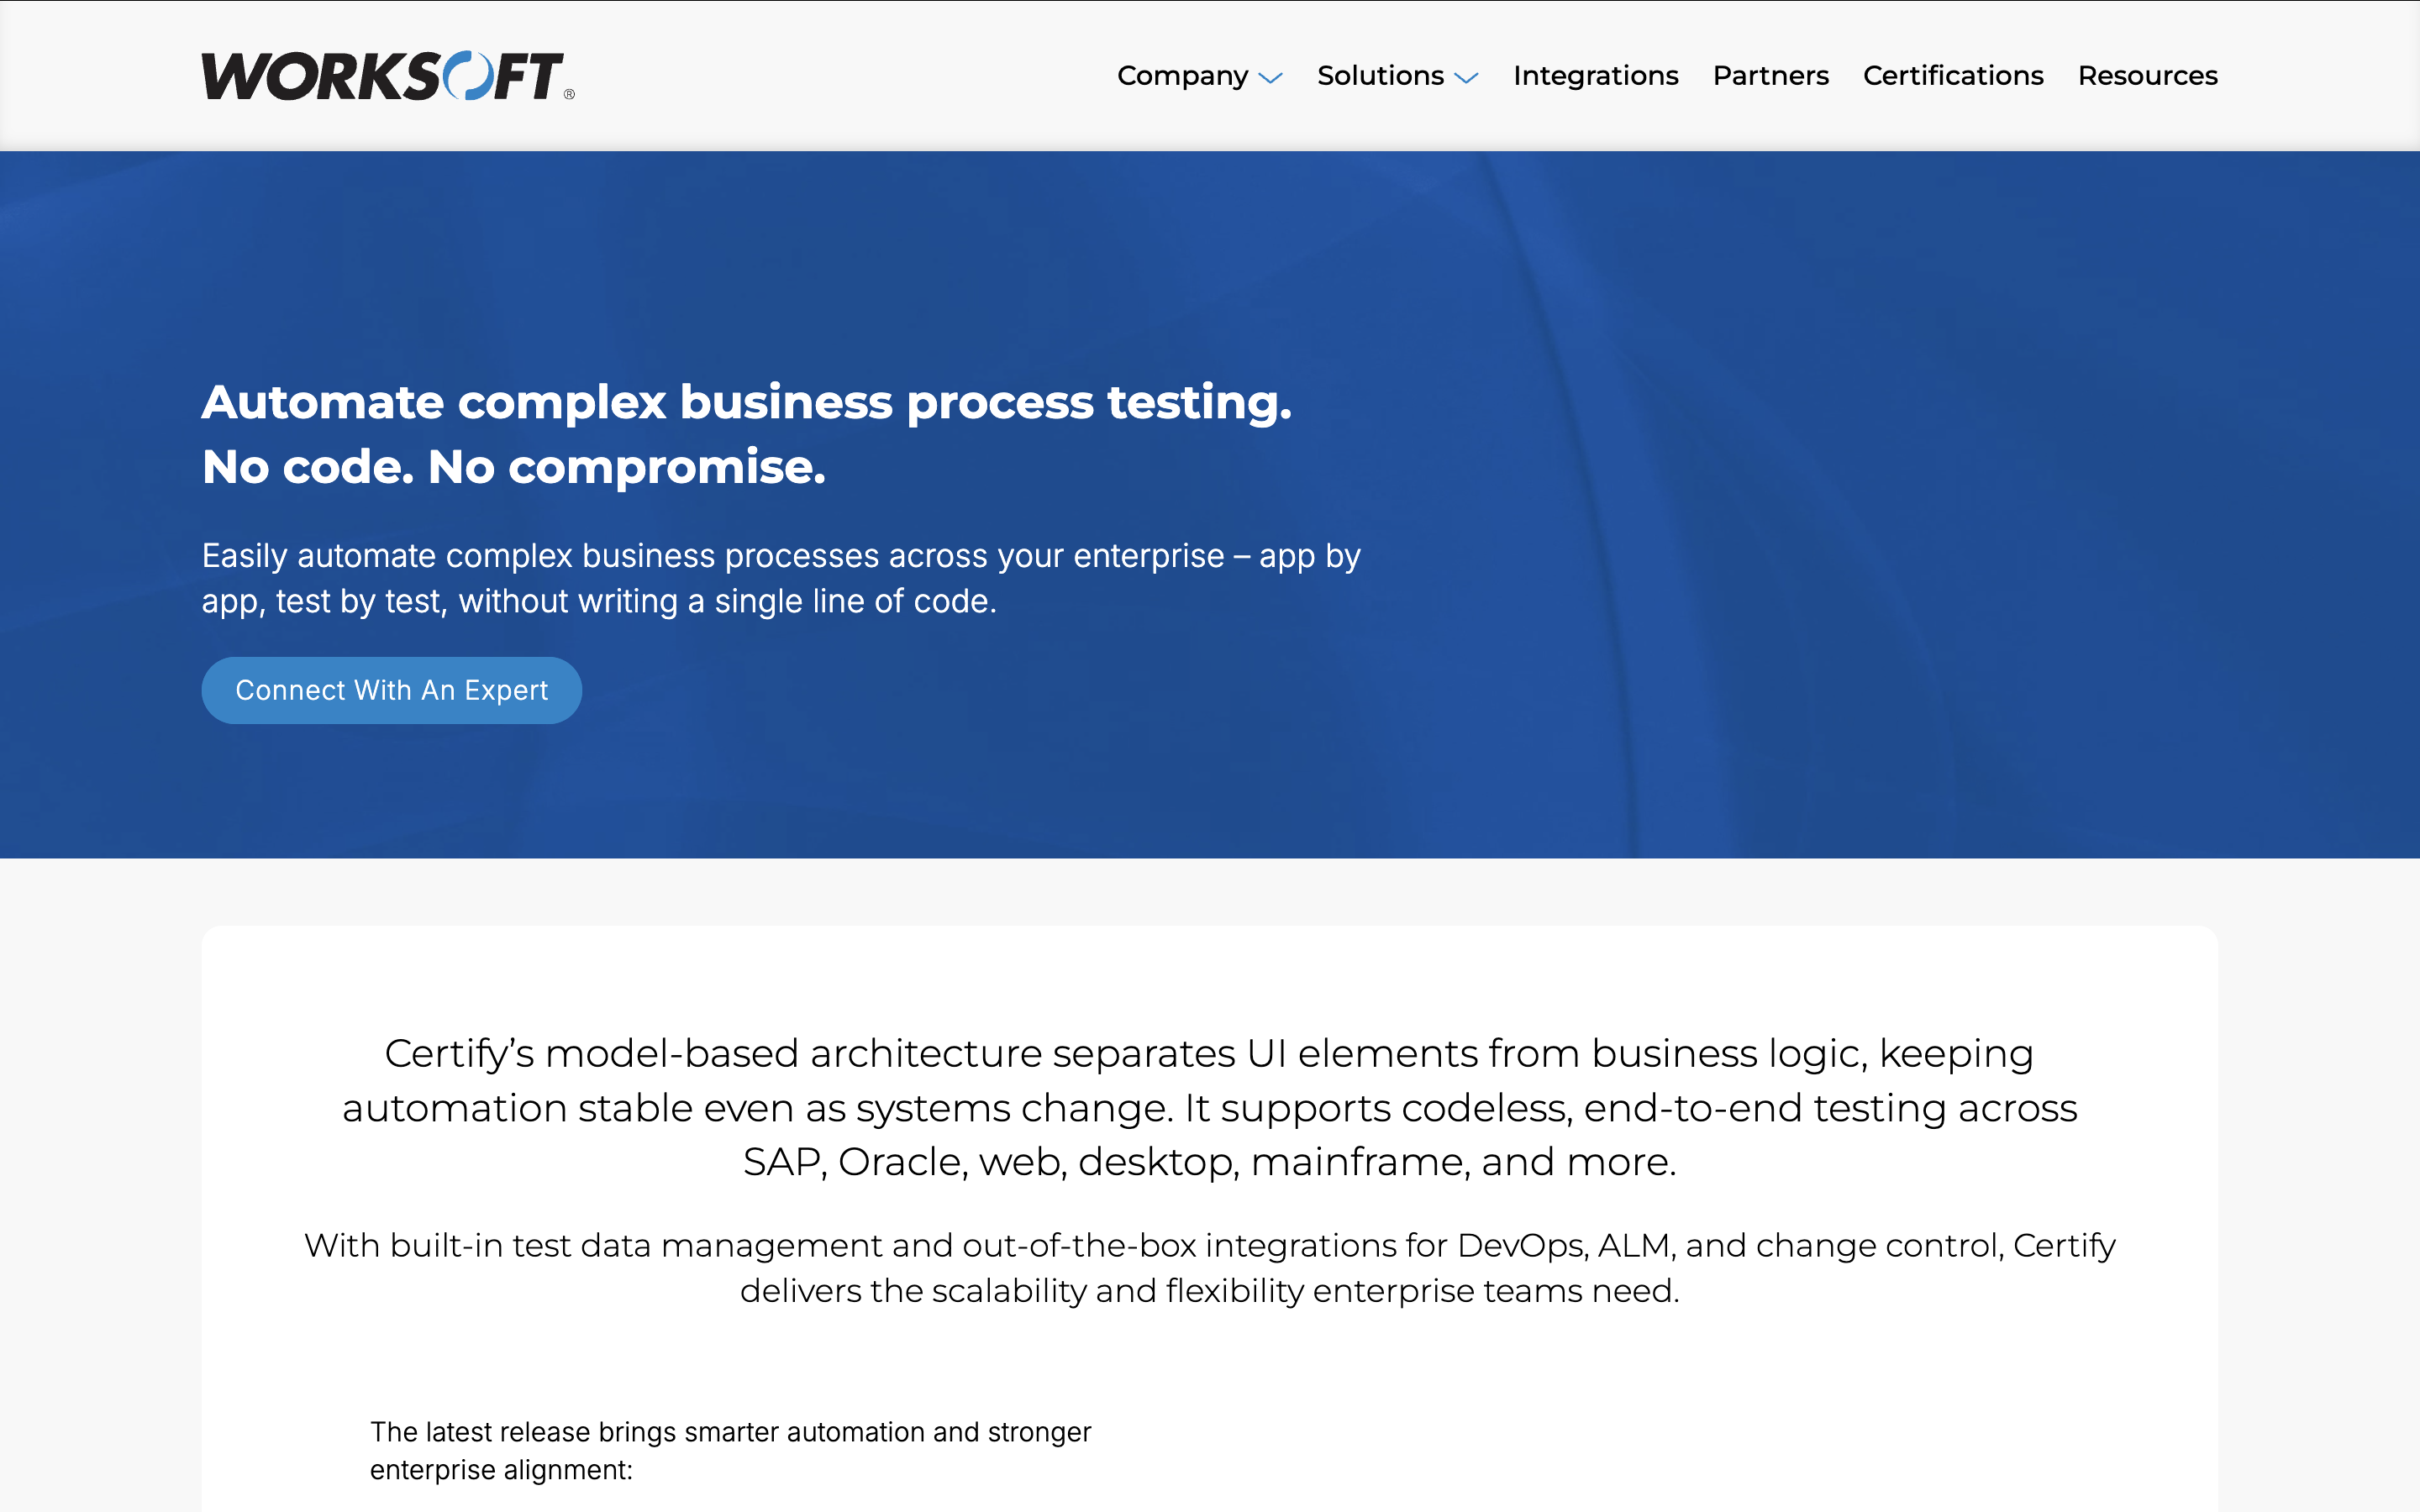Click the 'With built-in test data management' paragraph
The height and width of the screenshot is (1512, 2420).
tap(1209, 1267)
